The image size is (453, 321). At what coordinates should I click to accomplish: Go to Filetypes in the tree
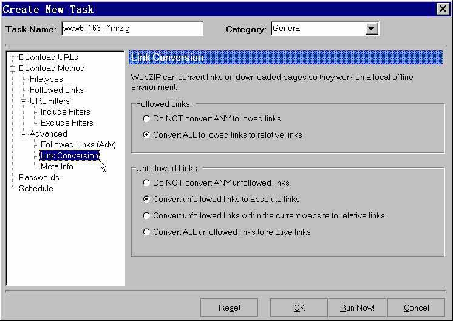46,79
